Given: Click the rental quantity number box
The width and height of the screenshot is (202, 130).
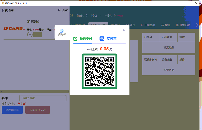Looking at the screenshot, I should tap(37, 35).
